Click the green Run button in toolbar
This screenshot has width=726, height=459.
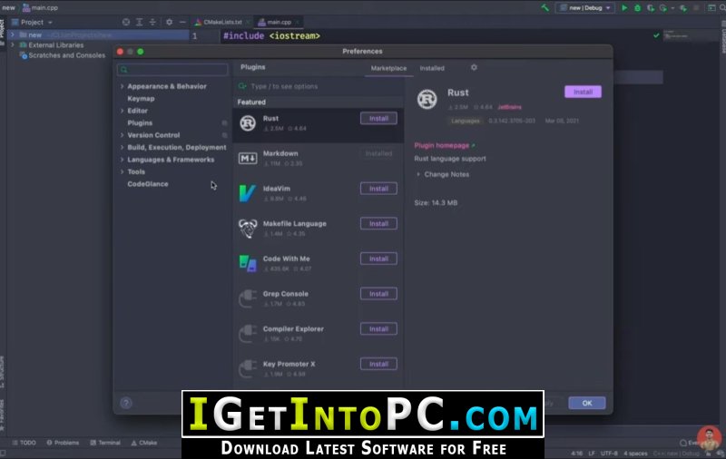(x=624, y=7)
